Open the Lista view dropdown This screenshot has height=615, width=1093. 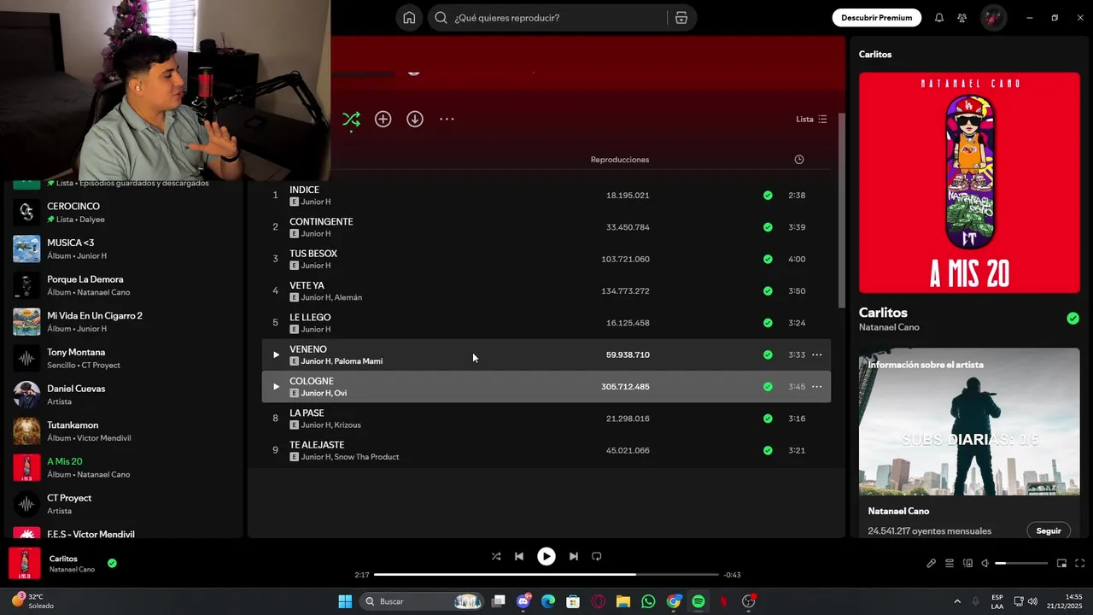pos(811,120)
